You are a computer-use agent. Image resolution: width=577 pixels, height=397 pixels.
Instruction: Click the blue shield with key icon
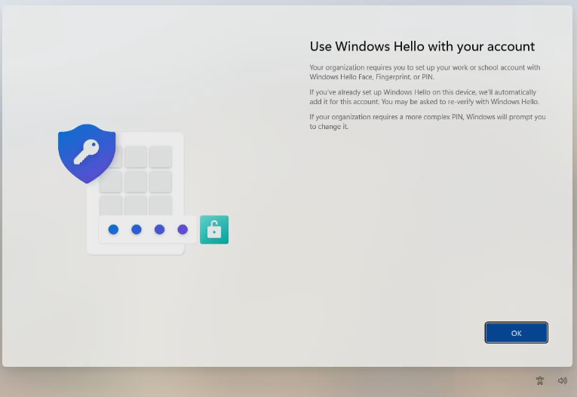[87, 152]
